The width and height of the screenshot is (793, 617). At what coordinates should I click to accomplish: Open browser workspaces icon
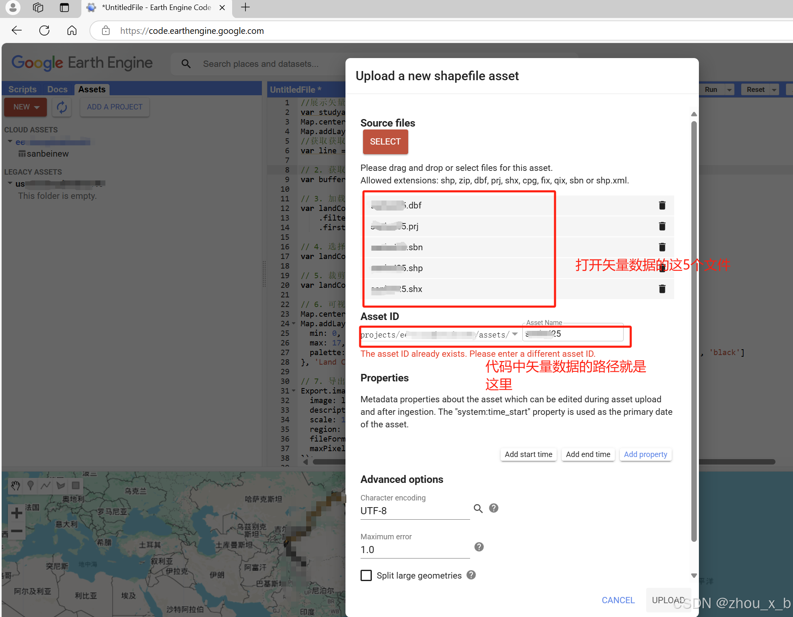point(38,8)
